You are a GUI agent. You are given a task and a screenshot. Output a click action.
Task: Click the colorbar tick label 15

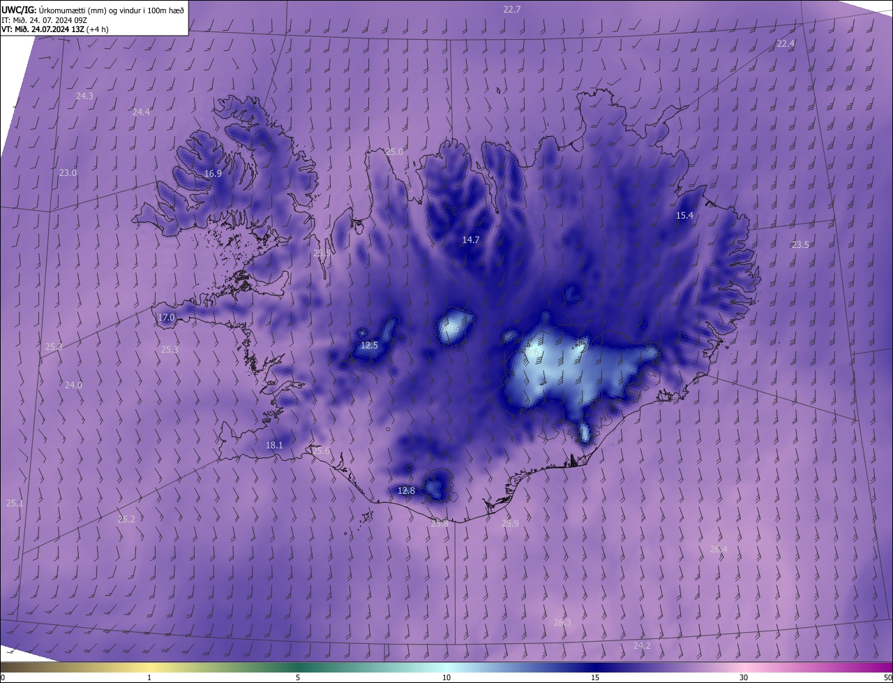coord(595,677)
